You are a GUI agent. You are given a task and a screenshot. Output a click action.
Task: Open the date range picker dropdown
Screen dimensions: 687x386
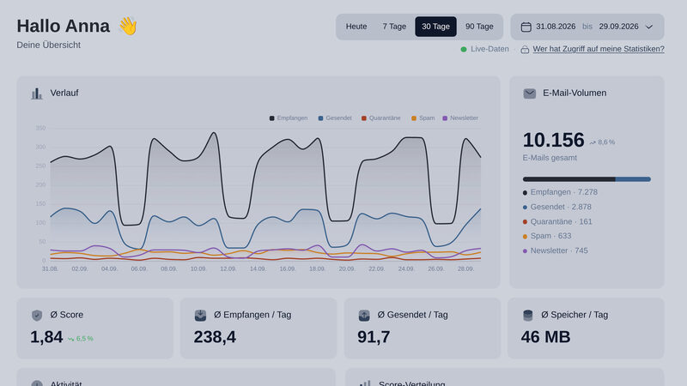(587, 27)
